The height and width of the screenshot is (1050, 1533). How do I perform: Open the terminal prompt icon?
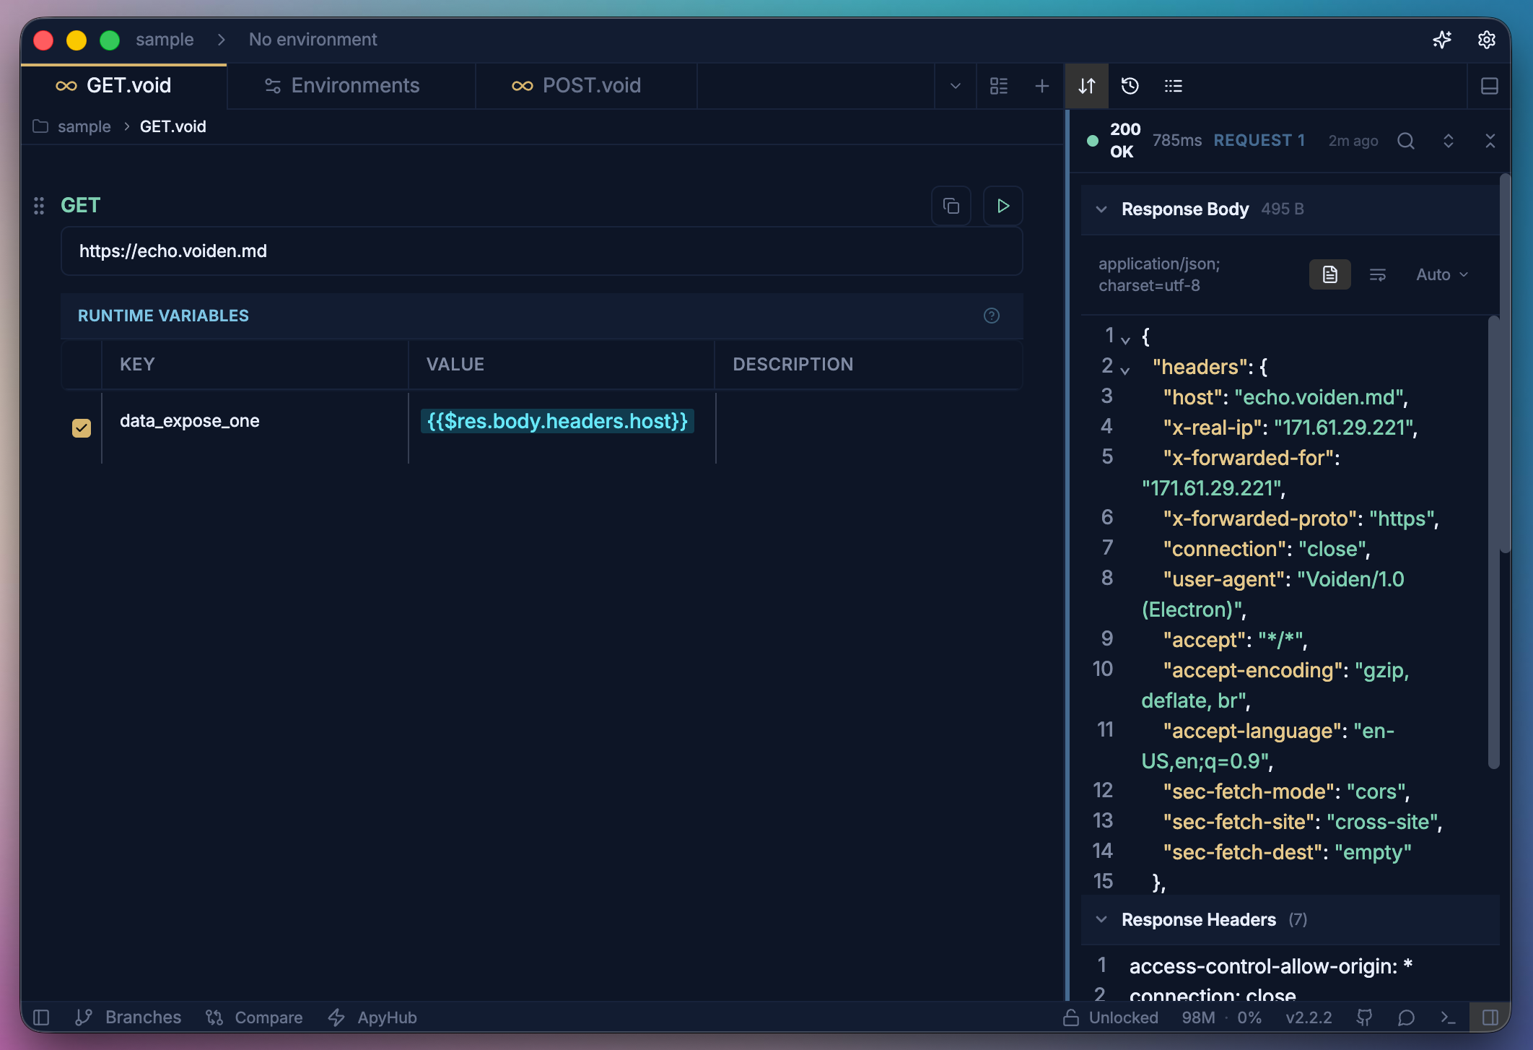pos(1448,1018)
